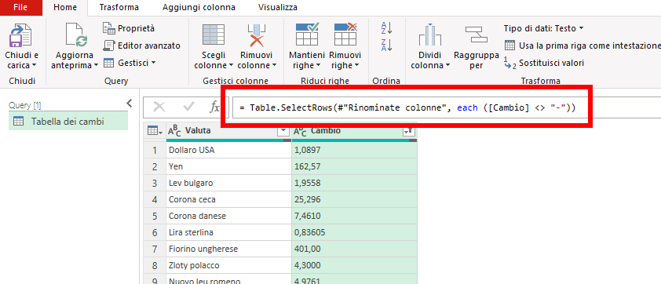Collapse the Query pane
661x284 pixels.
pyautogui.click(x=129, y=104)
